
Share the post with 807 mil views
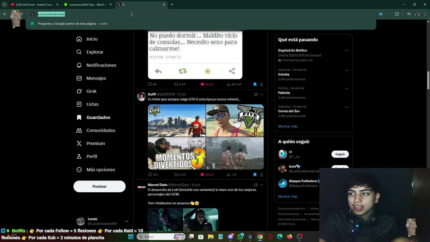coord(261,84)
